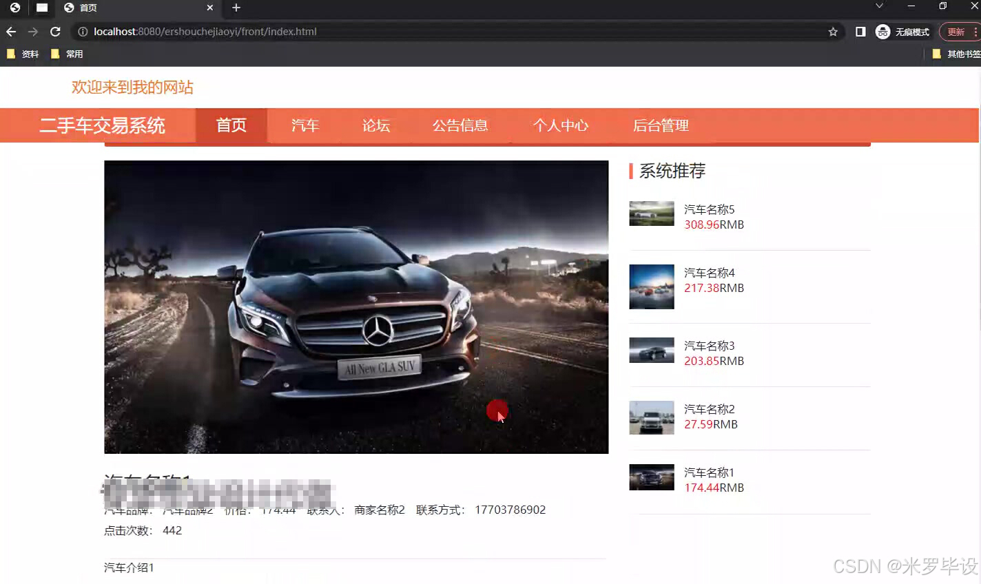Close the 首页 browser tab
The height and width of the screenshot is (584, 981).
tap(210, 8)
